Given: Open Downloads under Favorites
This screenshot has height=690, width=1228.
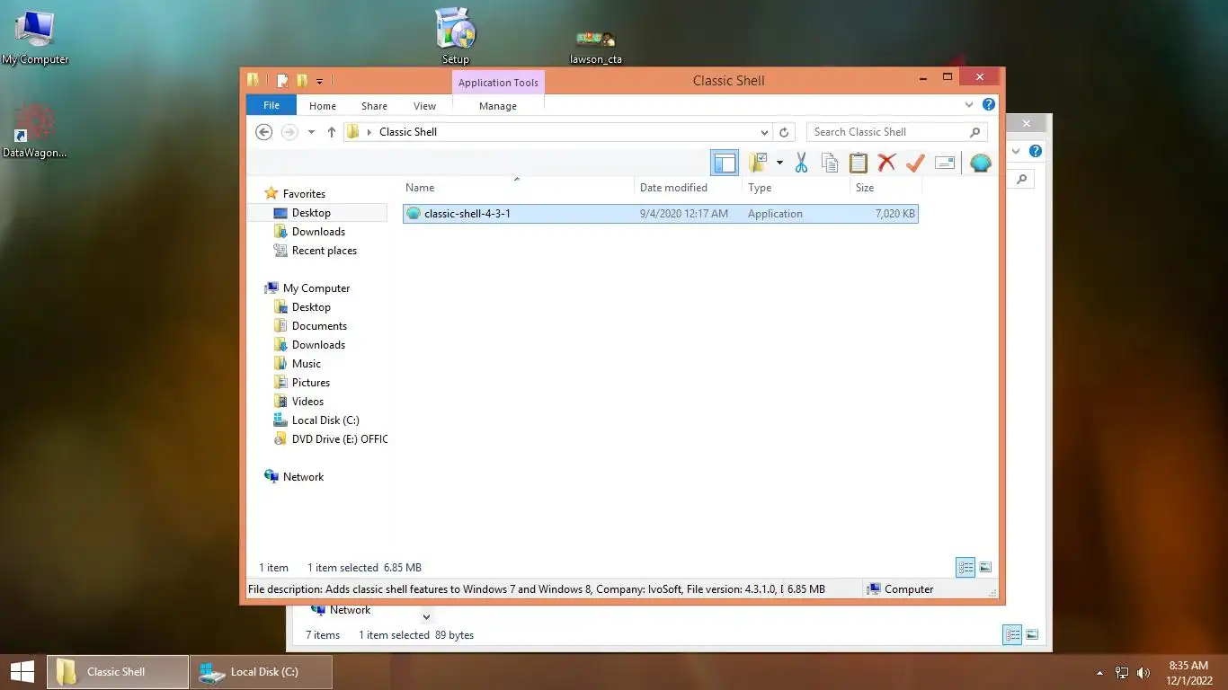Looking at the screenshot, I should (318, 232).
